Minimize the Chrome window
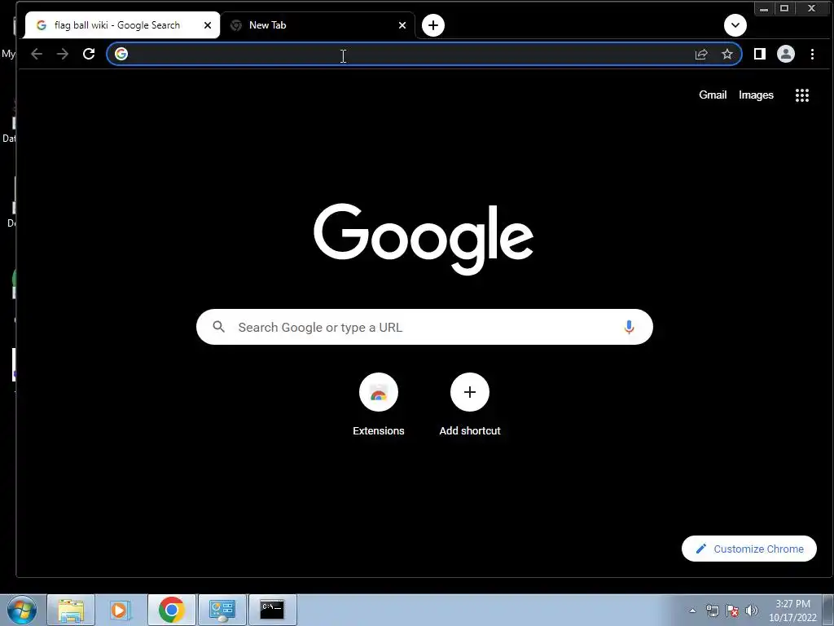Image resolution: width=834 pixels, height=626 pixels. (x=764, y=8)
